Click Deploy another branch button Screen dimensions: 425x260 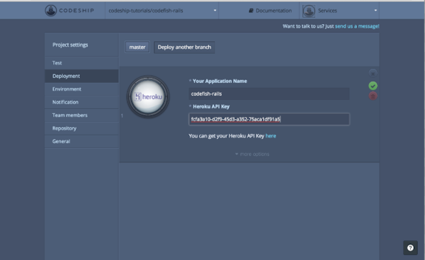pos(184,47)
